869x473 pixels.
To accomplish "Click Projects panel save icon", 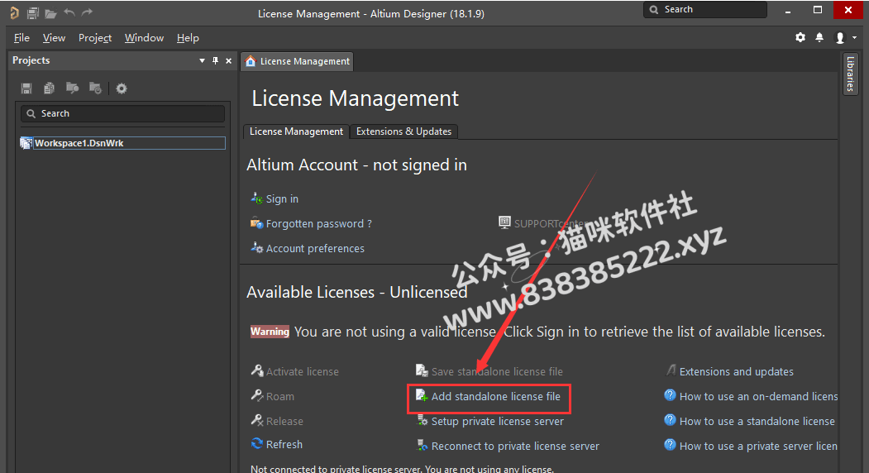I will coord(26,88).
